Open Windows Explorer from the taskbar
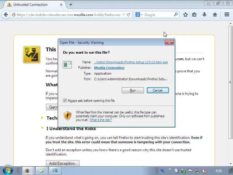The width and height of the screenshot is (233, 175). [42, 171]
